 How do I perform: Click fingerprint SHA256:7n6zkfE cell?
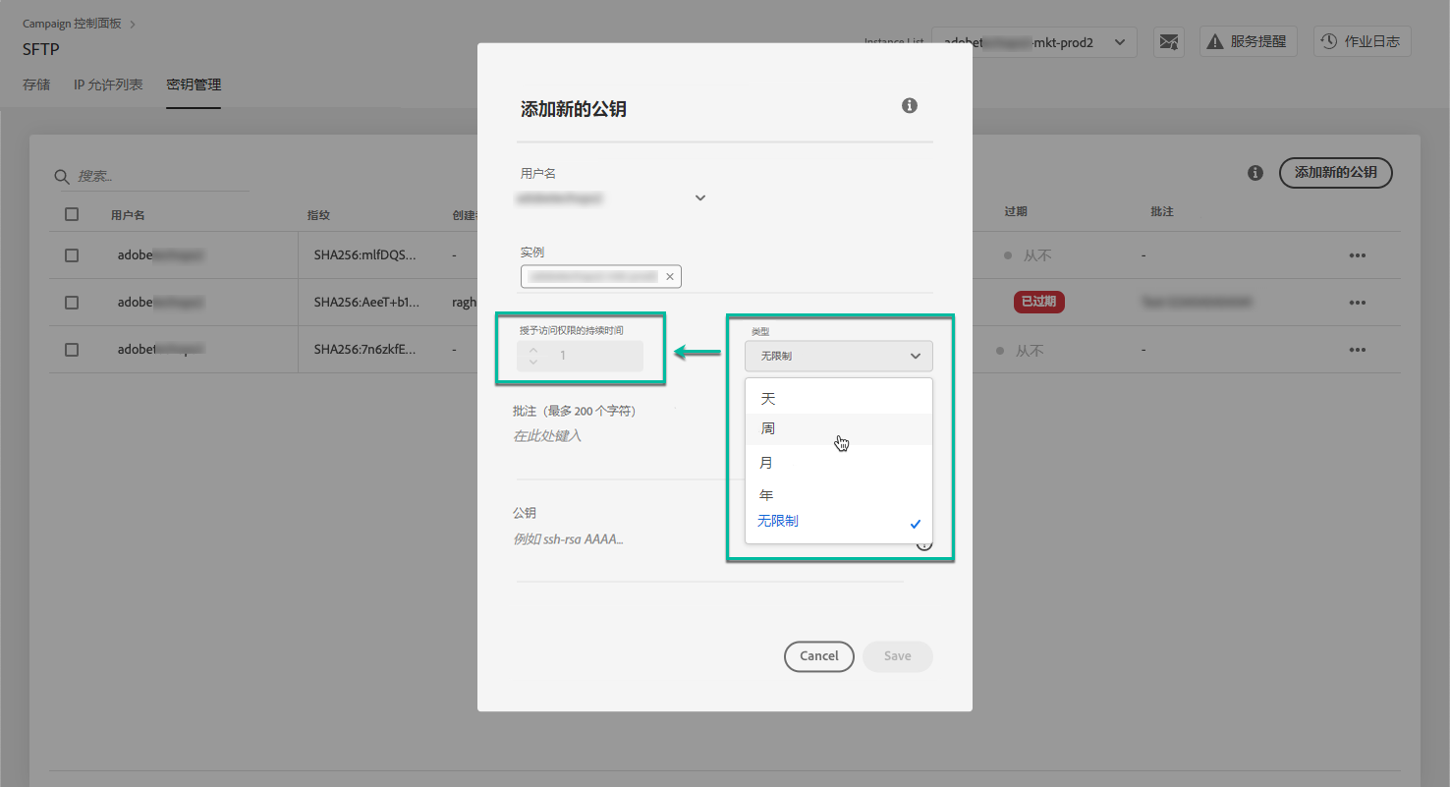coord(365,350)
